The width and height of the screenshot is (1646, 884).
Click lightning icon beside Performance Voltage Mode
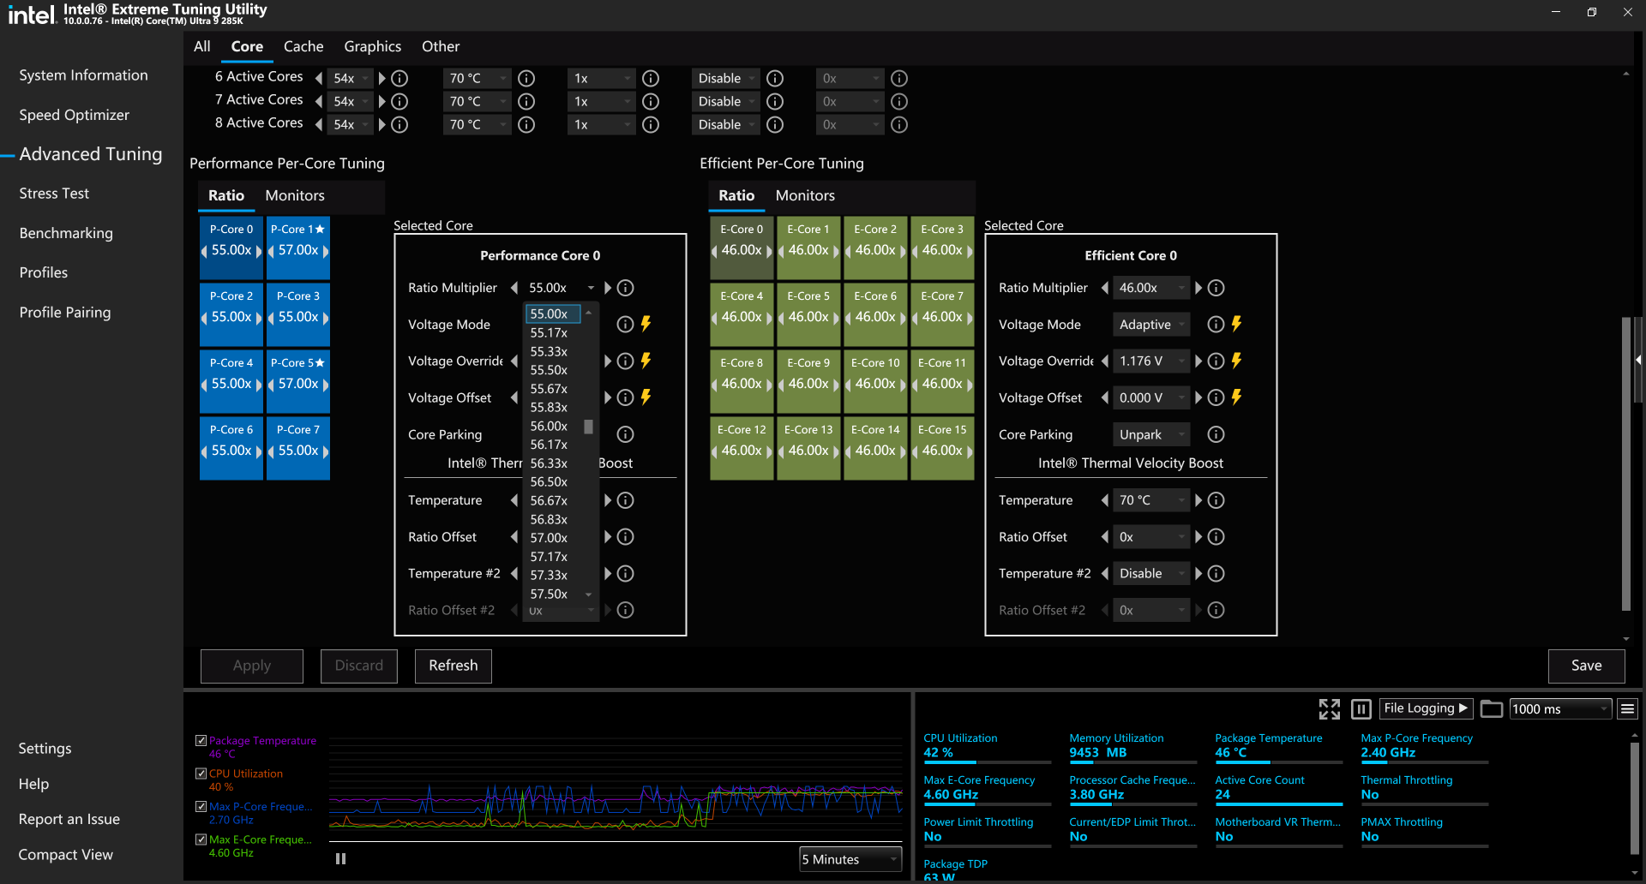point(646,324)
